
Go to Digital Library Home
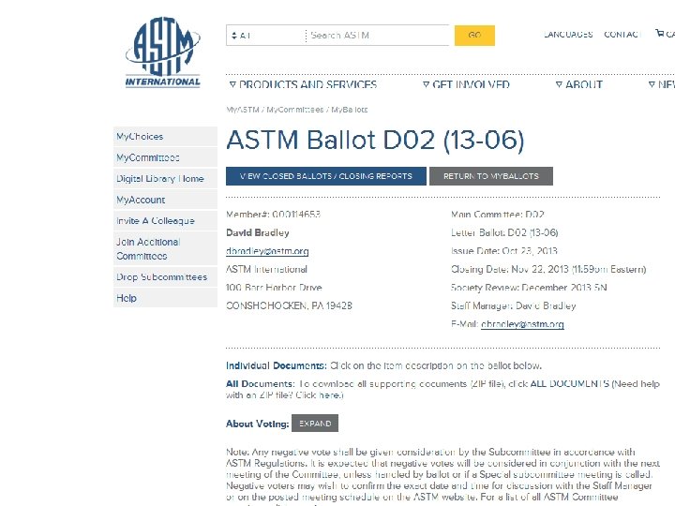pyautogui.click(x=159, y=179)
